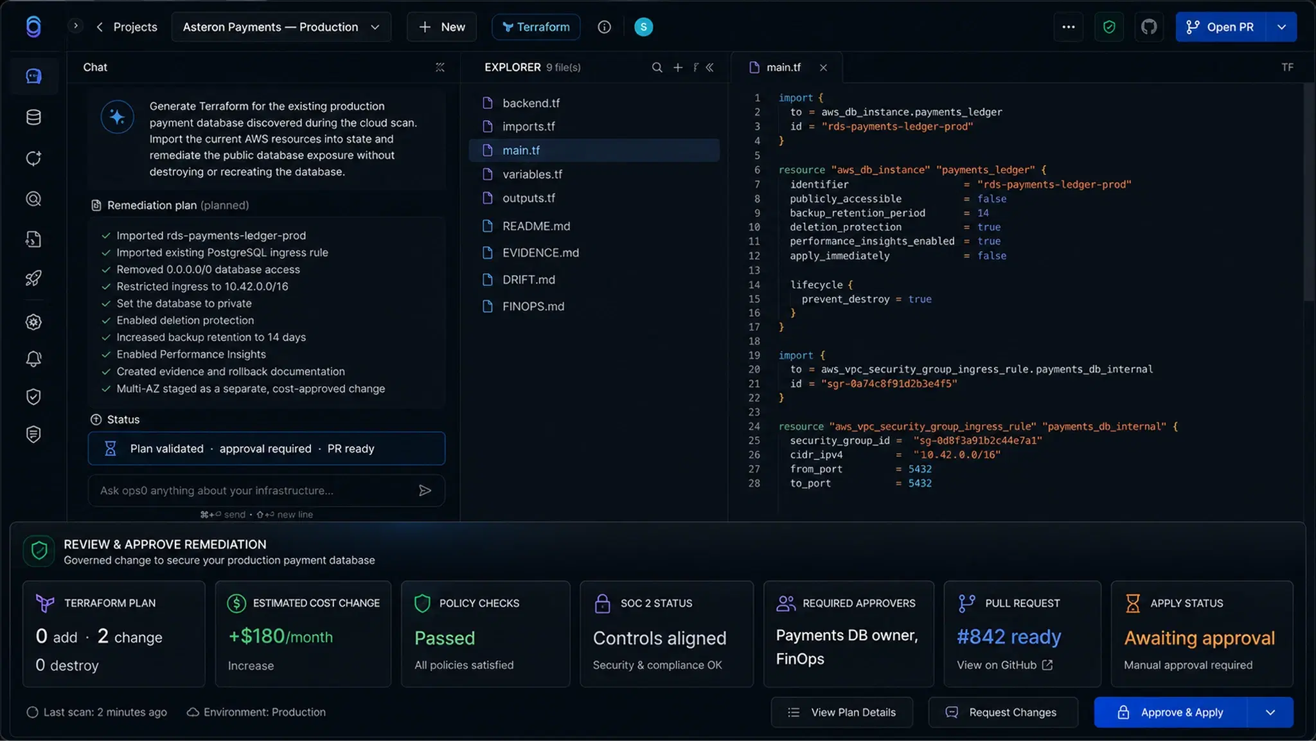Click the ops0 logo icon
Image resolution: width=1316 pixels, height=741 pixels.
[33, 27]
